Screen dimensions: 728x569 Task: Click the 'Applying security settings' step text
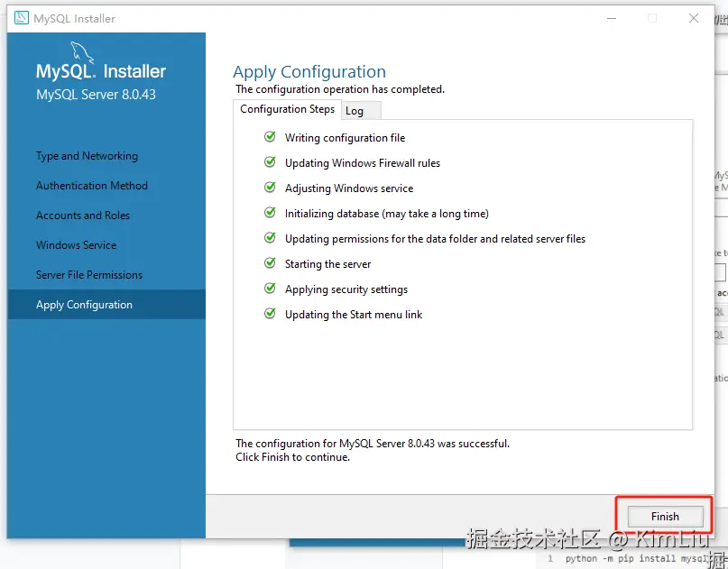[x=346, y=289]
